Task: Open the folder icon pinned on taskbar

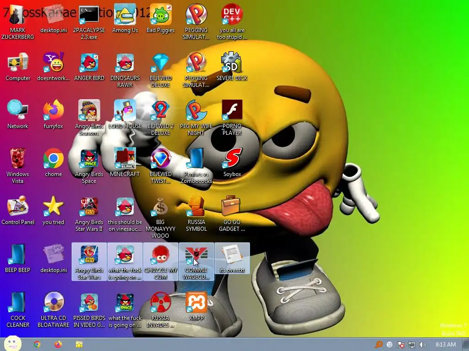Action: [79, 345]
